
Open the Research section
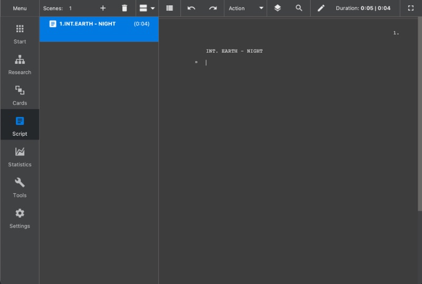[x=20, y=65]
